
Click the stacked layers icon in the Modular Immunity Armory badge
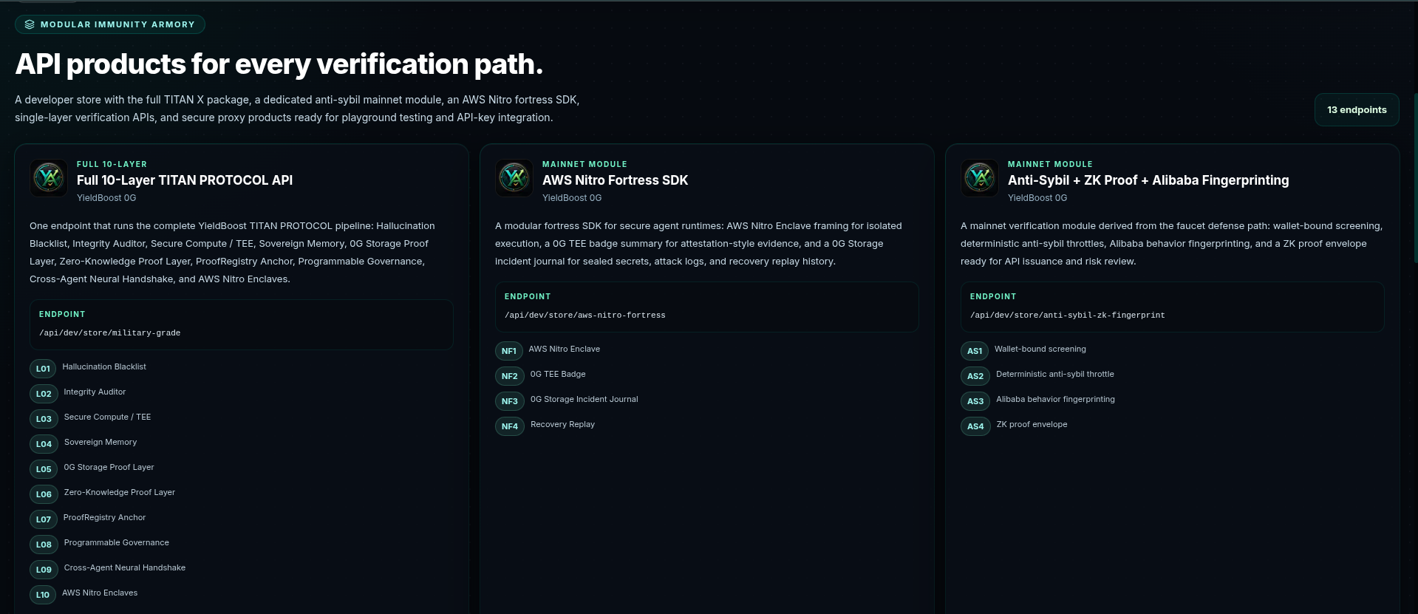[x=30, y=24]
